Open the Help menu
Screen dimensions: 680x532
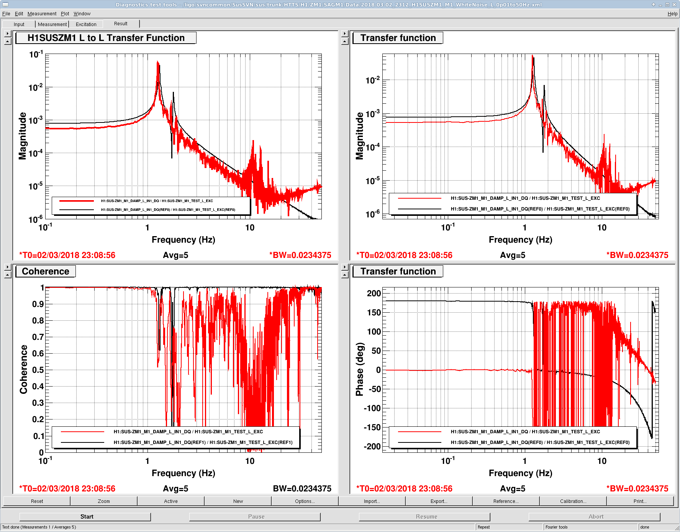(672, 14)
